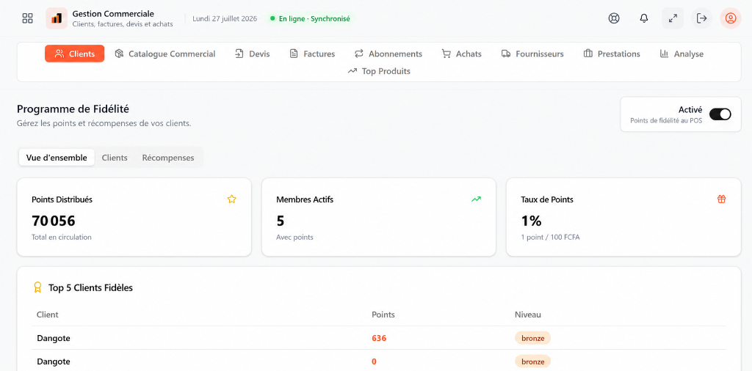Click the Top 5 Clients Fidèles heading
This screenshot has width=752, height=371.
click(90, 287)
